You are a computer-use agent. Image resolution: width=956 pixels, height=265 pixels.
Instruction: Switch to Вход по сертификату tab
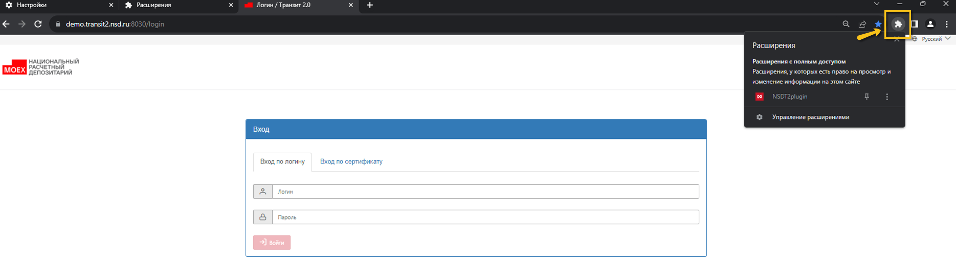[351, 162]
